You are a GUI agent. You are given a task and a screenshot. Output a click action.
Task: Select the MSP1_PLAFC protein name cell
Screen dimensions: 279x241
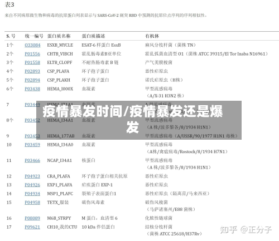(x=60, y=194)
